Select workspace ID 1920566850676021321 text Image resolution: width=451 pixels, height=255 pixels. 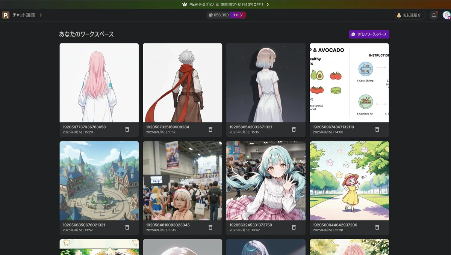point(84,225)
